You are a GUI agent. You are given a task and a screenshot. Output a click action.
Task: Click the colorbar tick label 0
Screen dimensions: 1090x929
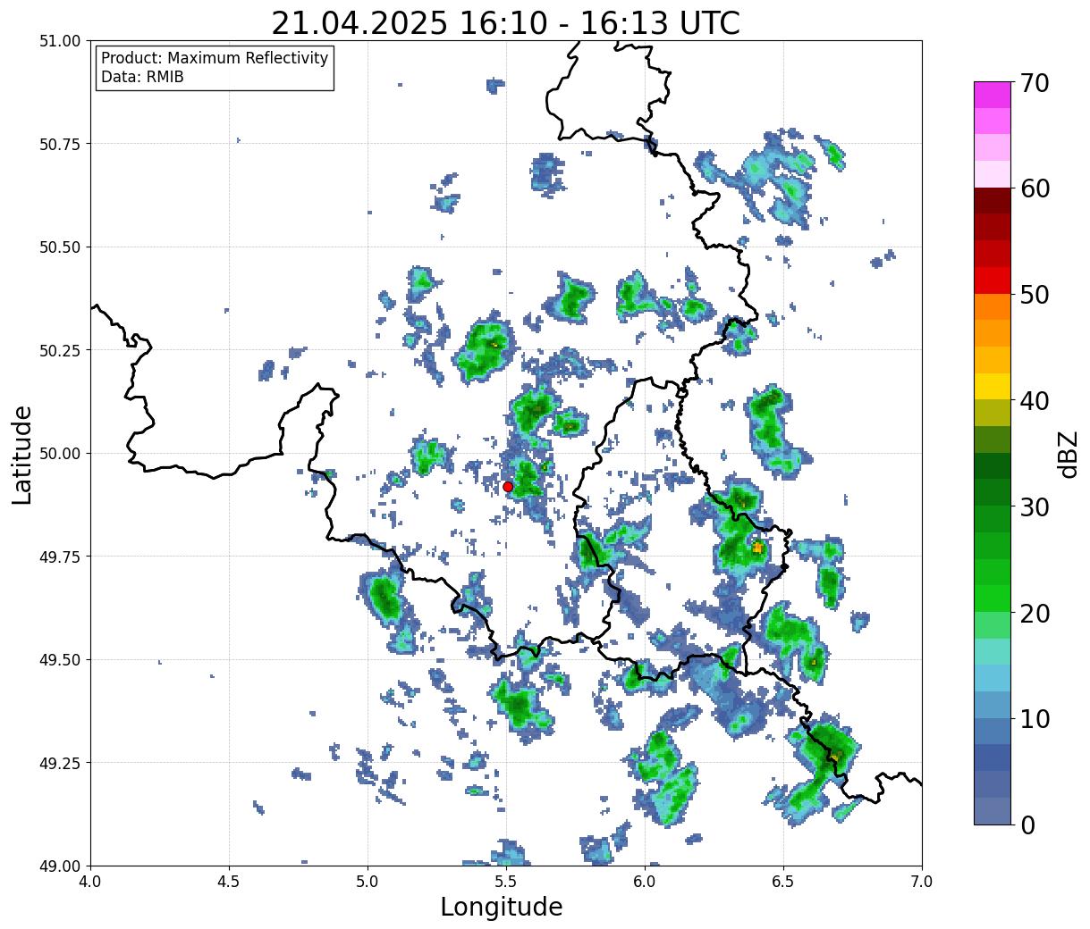tap(1027, 825)
